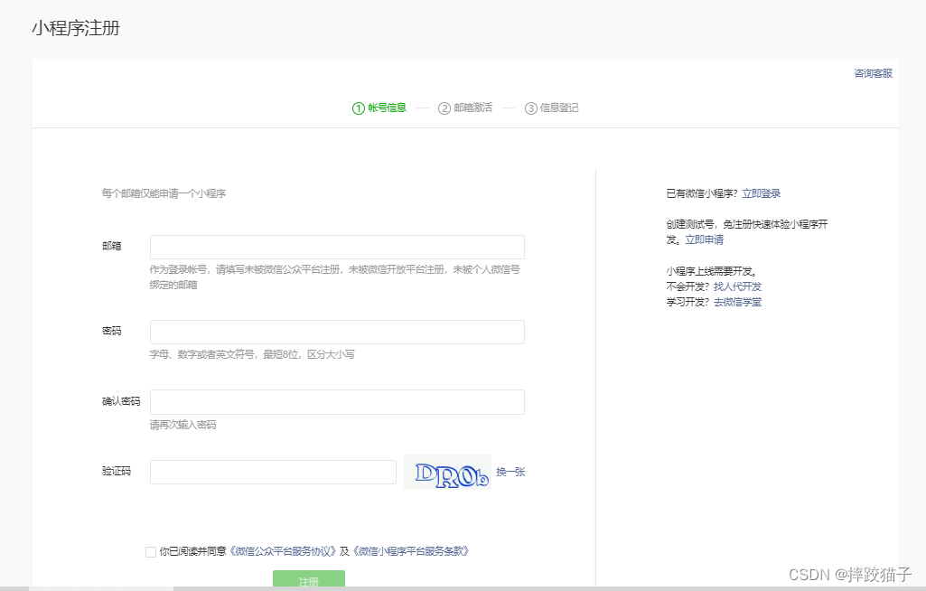This screenshot has width=926, height=591.
Task: Select step 1 帐号信息 circle icon
Action: [359, 108]
